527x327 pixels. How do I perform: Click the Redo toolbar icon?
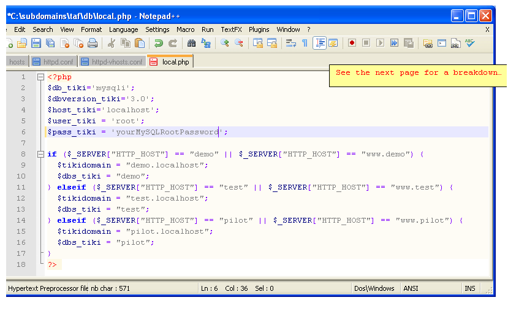172,43
